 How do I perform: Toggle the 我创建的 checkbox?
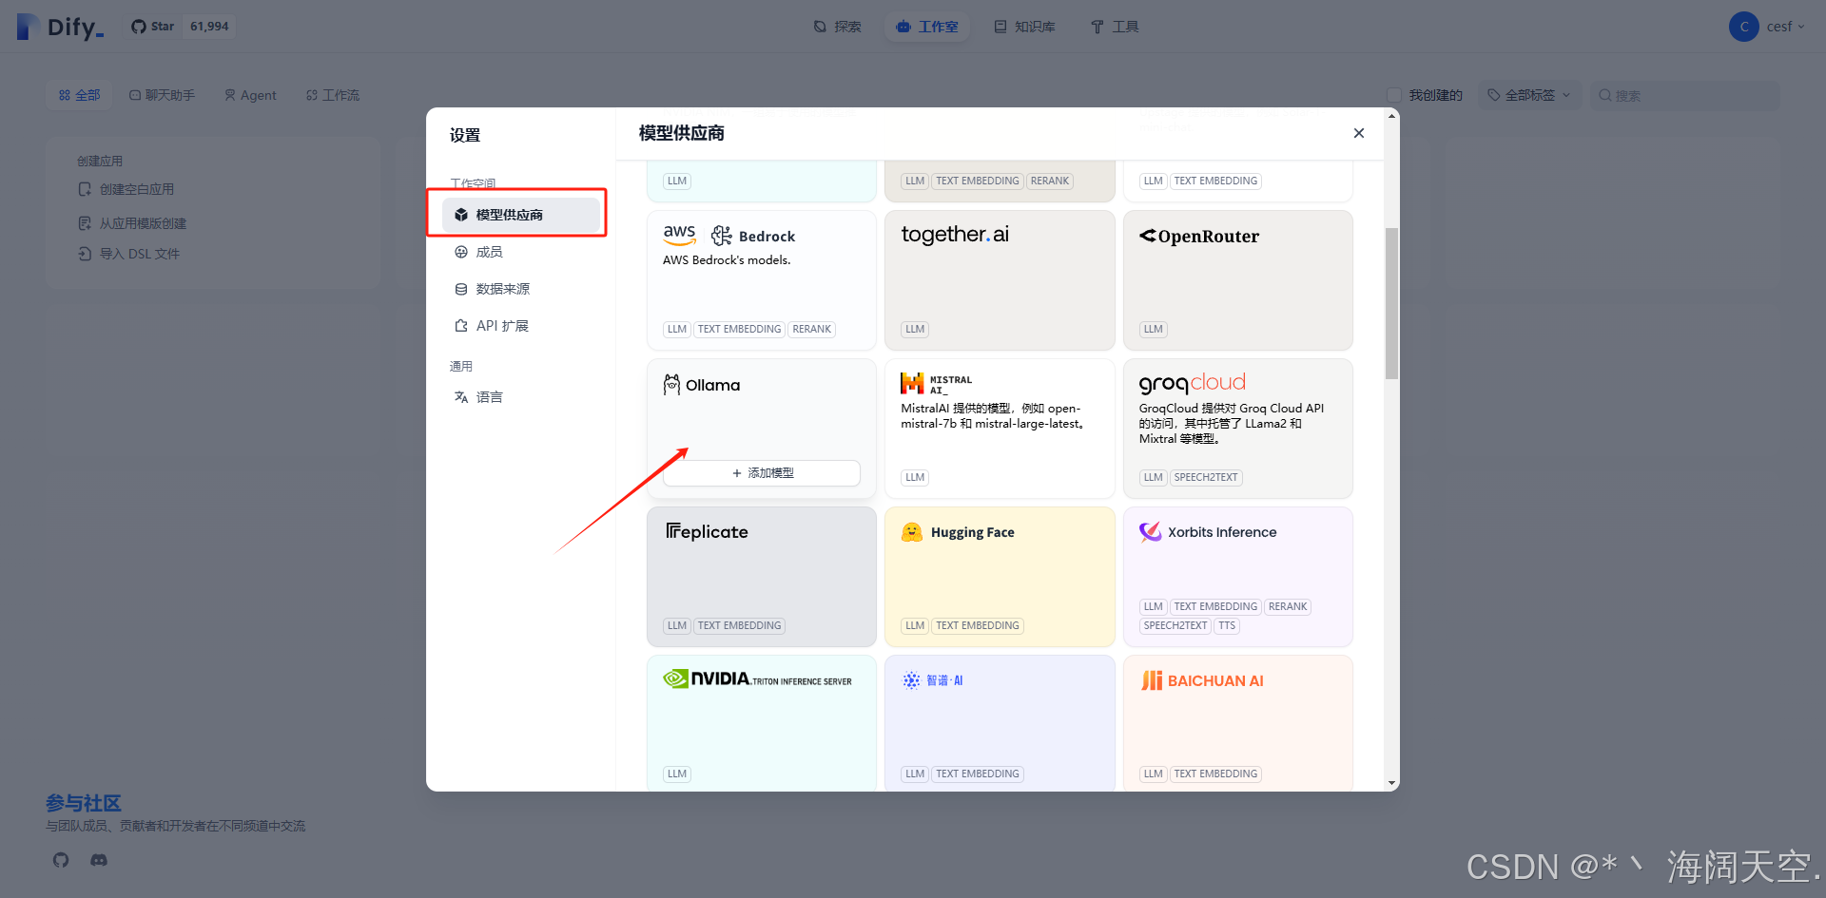click(x=1394, y=95)
